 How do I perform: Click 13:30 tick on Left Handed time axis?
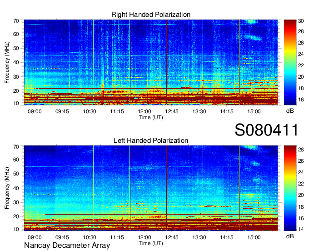click(199, 237)
